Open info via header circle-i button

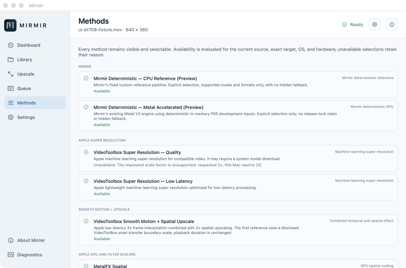pyautogui.click(x=392, y=25)
